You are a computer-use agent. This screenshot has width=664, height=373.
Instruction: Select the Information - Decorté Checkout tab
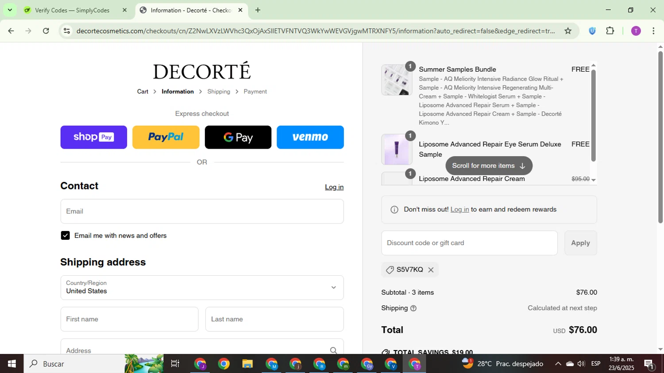[x=190, y=10]
